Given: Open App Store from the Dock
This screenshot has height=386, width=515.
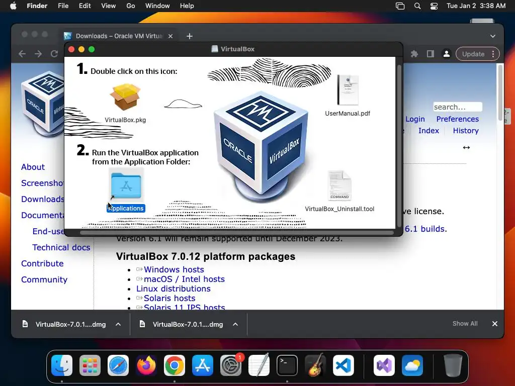Looking at the screenshot, I should 203,365.
